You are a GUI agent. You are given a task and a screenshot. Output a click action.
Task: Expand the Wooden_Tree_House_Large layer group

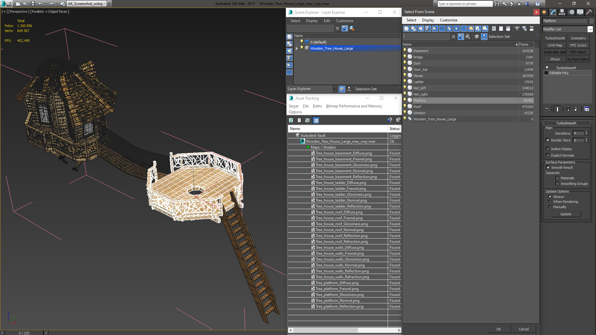(x=296, y=48)
